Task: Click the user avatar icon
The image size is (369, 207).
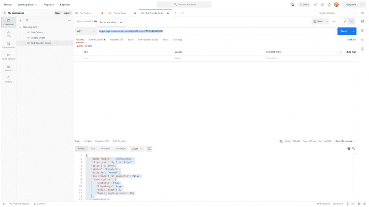Action: [336, 5]
